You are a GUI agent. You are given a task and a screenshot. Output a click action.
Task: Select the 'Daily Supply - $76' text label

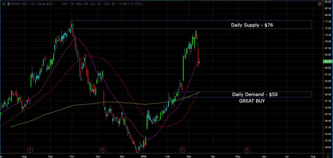(252, 25)
